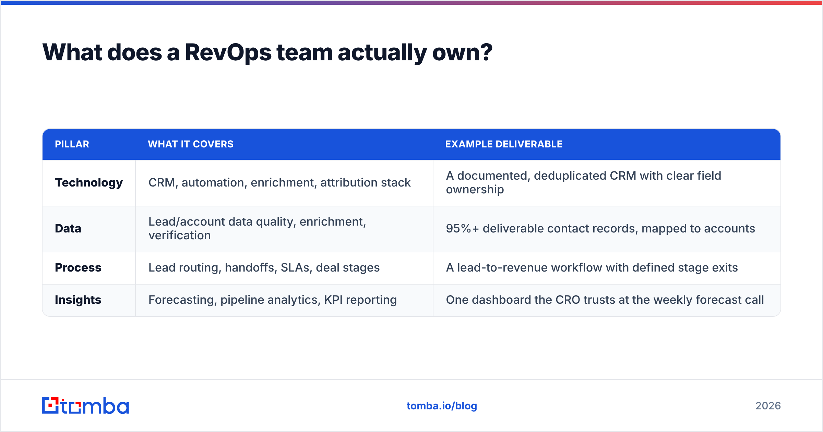Click the Insights pillar cell
The height and width of the screenshot is (432, 823).
point(89,300)
